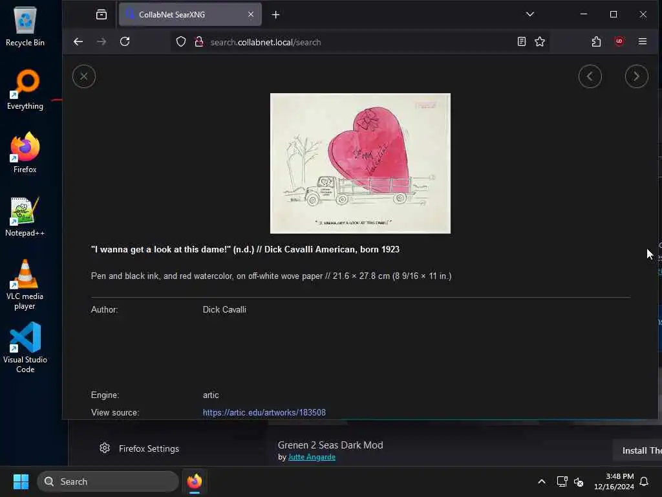Click the Firefox taskbar icon
Viewport: 662px width, 497px height.
[x=194, y=481]
